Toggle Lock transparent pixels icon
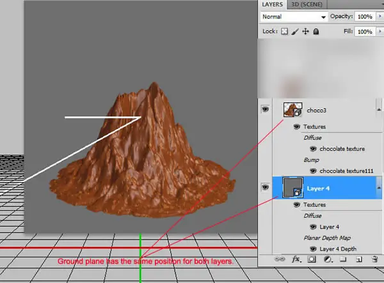 [x=284, y=31]
